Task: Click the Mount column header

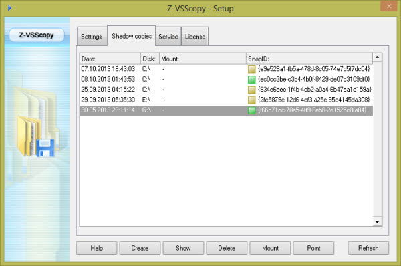Action: click(x=203, y=59)
